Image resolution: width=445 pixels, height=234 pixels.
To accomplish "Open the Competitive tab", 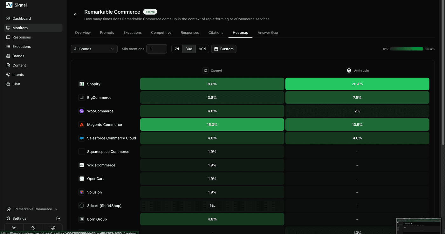I will pos(161,33).
